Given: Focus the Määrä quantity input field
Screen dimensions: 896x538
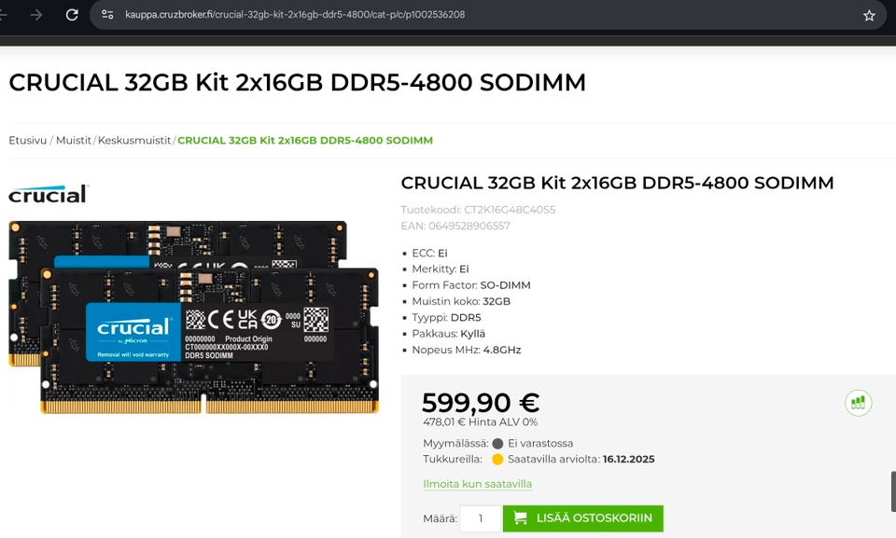Looking at the screenshot, I should click(x=481, y=518).
